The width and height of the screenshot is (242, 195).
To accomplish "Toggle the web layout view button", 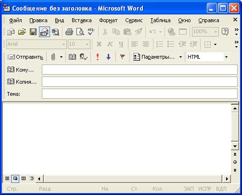I will [x=15, y=179].
